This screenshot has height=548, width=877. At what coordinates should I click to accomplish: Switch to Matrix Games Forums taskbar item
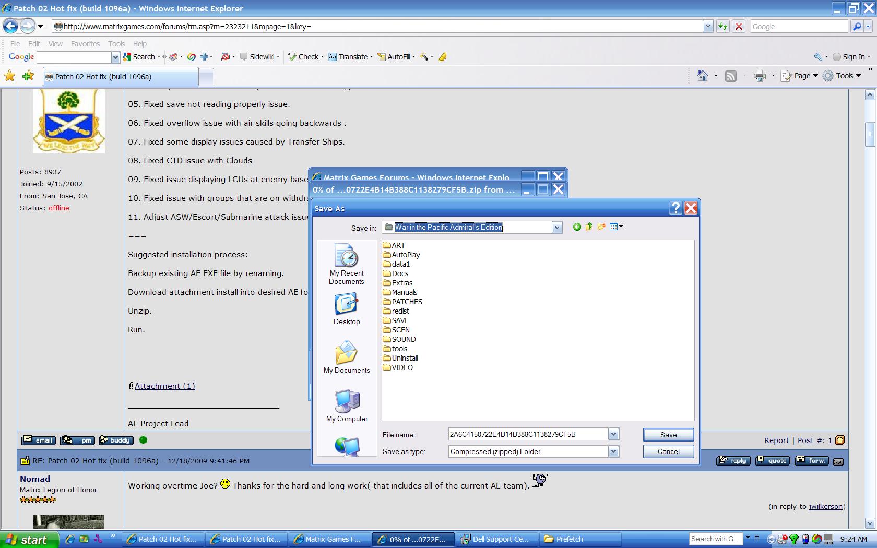pyautogui.click(x=329, y=539)
